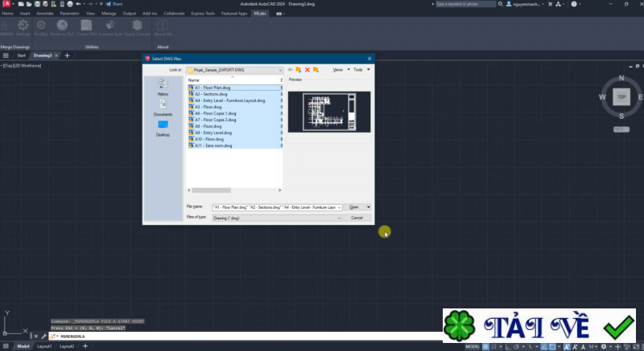Click the red Delete icon in the dialog toolbar
This screenshot has width=644, height=351.
[307, 70]
